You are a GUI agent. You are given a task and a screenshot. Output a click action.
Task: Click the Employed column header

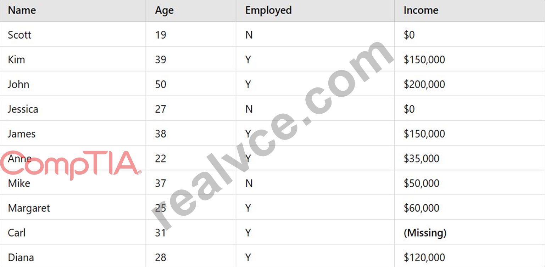(x=268, y=10)
